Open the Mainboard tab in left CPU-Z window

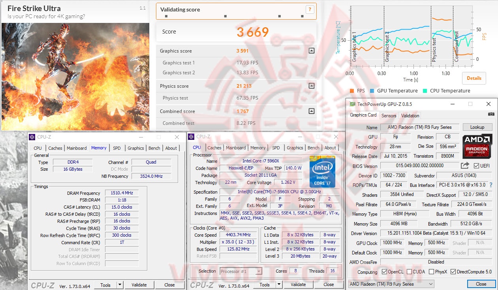coord(77,148)
